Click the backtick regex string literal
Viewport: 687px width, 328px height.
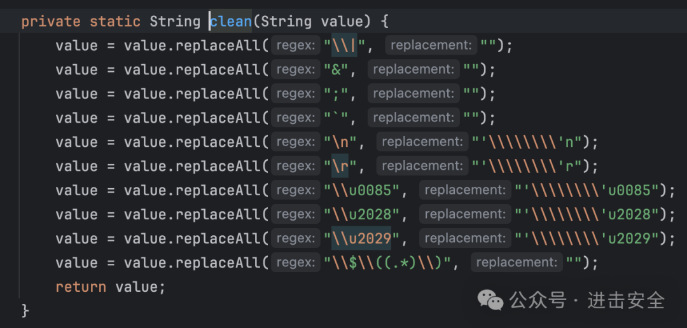(x=336, y=118)
